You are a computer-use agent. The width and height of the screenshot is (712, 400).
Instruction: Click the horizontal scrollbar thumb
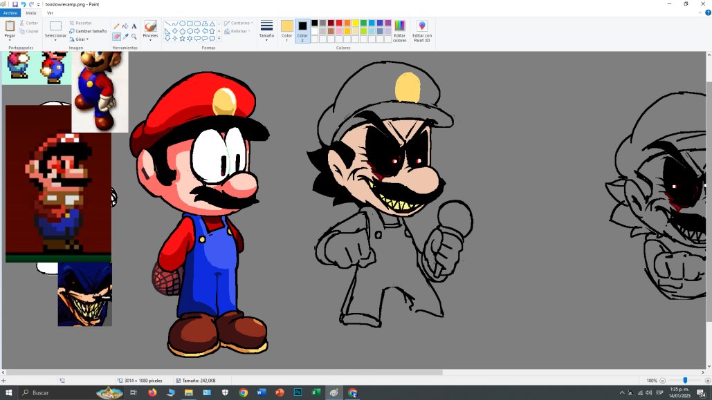(x=224, y=372)
